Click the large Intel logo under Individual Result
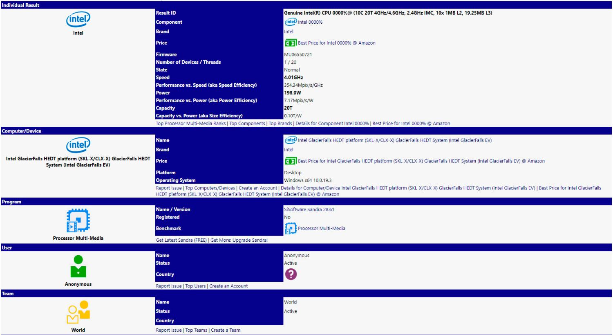Screen dimensions: 613x335 (x=78, y=19)
